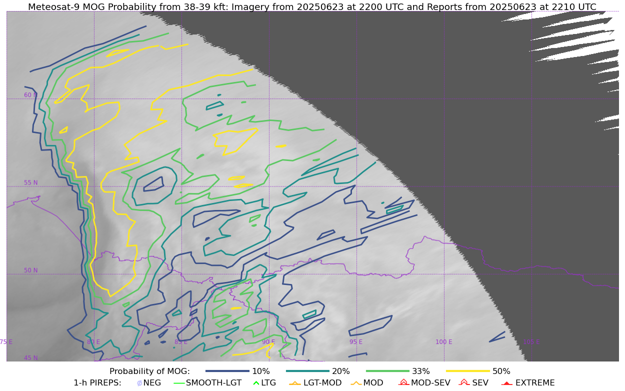Click the '45 N' latitude label
Image resolution: width=625 pixels, height=391 pixels.
click(x=30, y=358)
